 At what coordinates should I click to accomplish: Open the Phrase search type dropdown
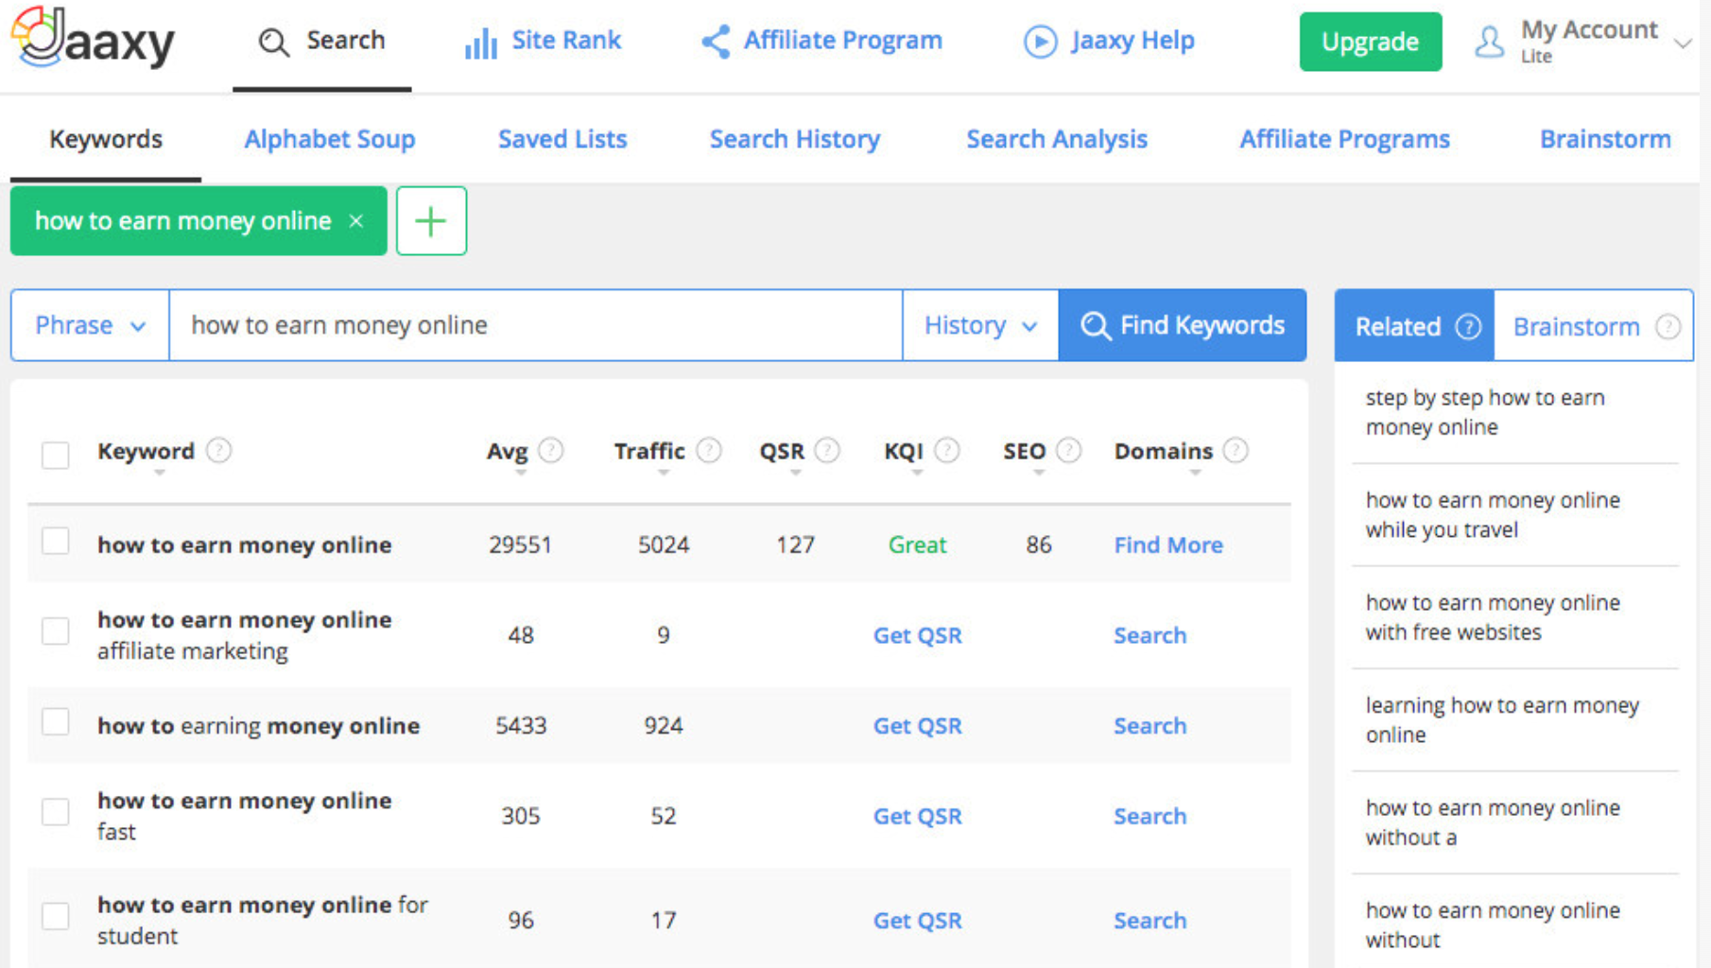pos(90,325)
